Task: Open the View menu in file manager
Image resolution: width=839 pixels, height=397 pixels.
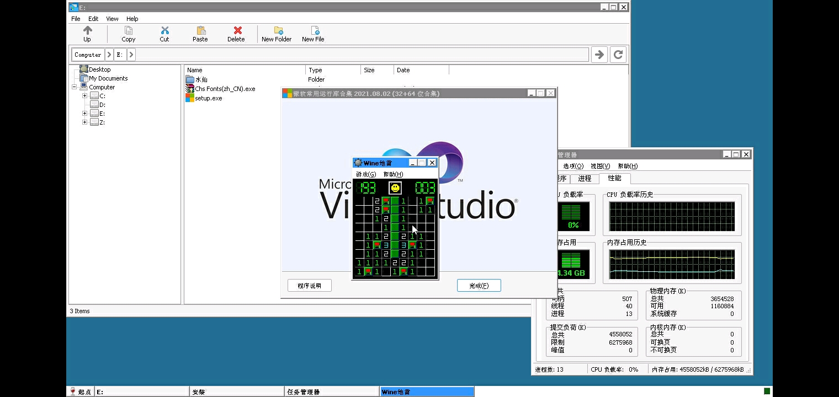Action: (x=112, y=19)
